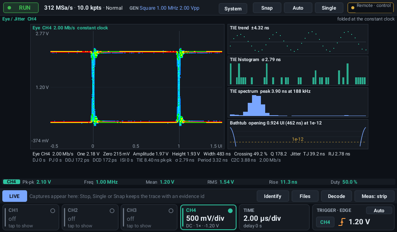Open TIME 2.00 µs/div timebase setting

(x=262, y=218)
